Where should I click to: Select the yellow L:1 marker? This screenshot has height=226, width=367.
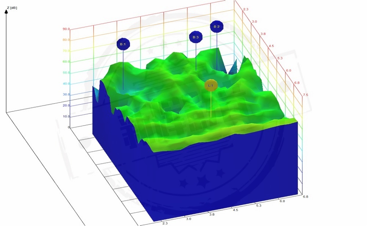point(211,85)
